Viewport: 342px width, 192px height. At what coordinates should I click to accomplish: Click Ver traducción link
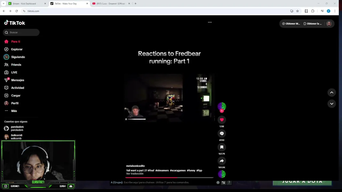click(x=135, y=174)
